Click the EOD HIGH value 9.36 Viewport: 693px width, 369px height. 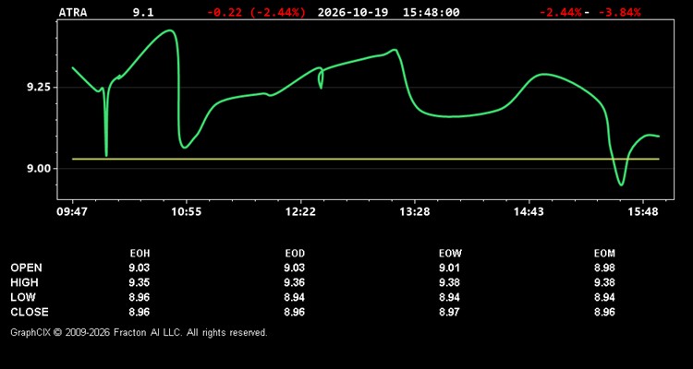295,282
